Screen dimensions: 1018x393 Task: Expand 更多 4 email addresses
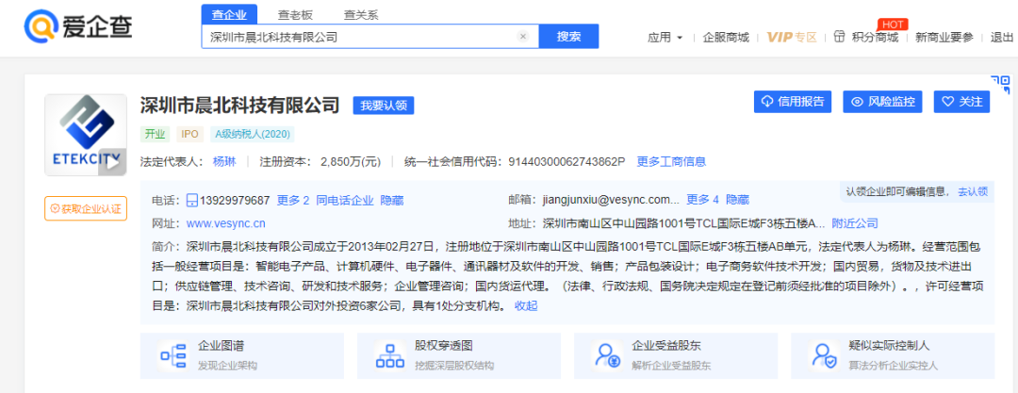(703, 200)
